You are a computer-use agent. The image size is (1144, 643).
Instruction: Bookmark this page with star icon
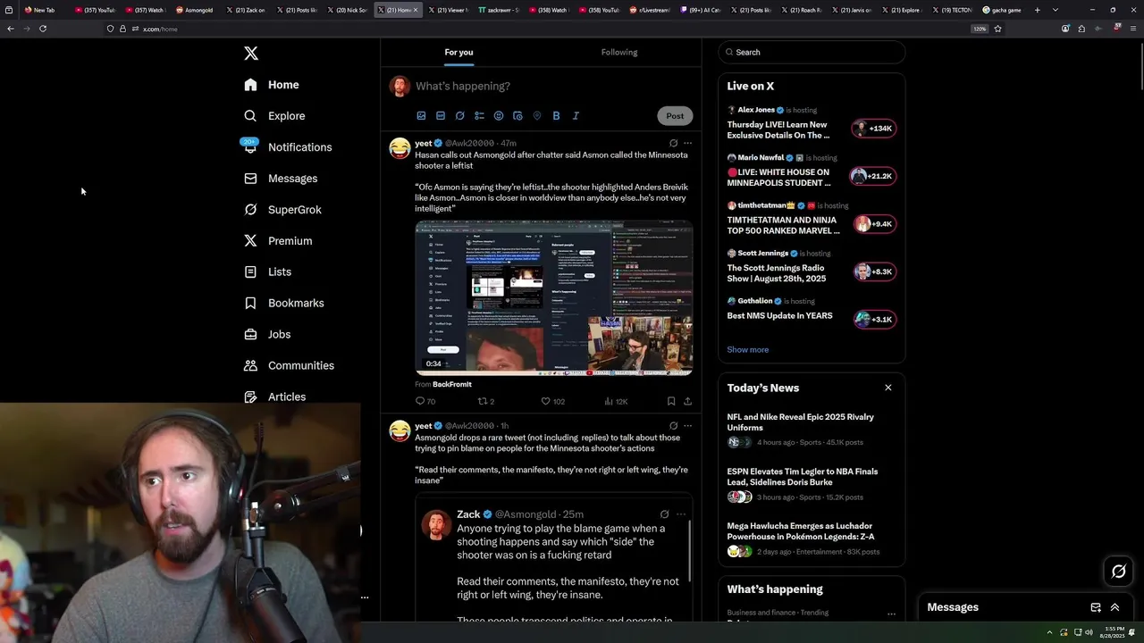click(997, 29)
